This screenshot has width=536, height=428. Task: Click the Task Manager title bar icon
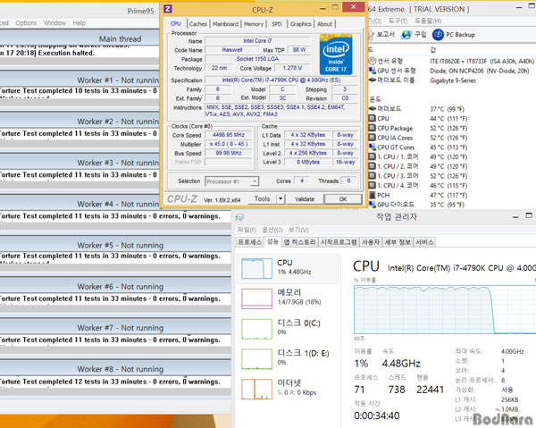(240, 217)
